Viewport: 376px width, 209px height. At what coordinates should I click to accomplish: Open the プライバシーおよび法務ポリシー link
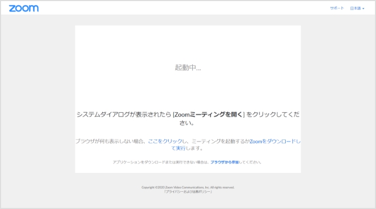pyautogui.click(x=188, y=192)
